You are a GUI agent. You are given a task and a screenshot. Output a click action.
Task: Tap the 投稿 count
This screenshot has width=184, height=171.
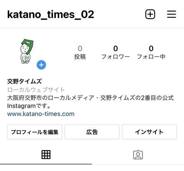click(x=80, y=52)
